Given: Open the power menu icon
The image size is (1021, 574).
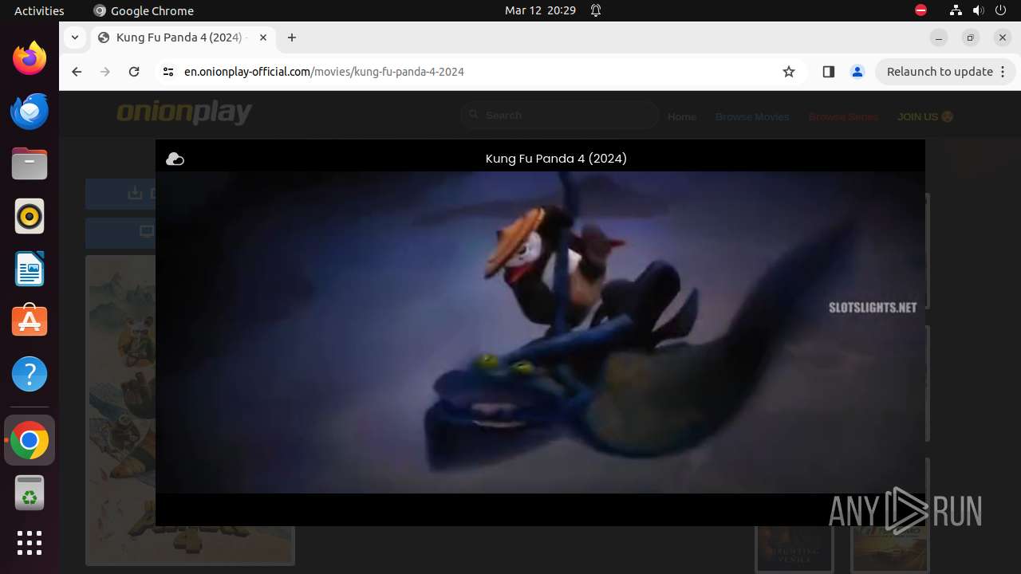Looking at the screenshot, I should [1001, 10].
